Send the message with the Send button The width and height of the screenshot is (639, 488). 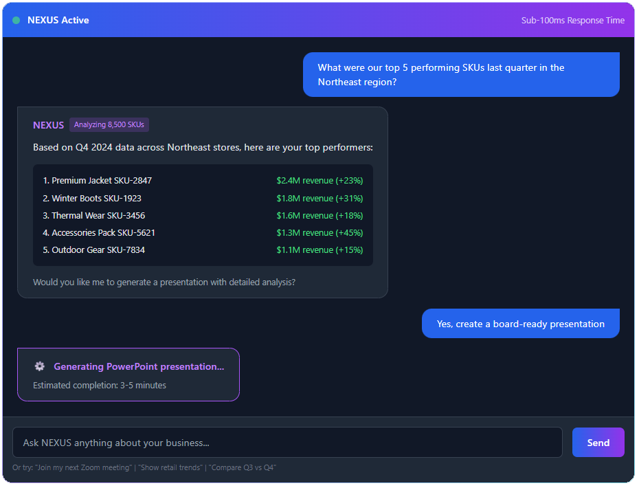tap(598, 443)
